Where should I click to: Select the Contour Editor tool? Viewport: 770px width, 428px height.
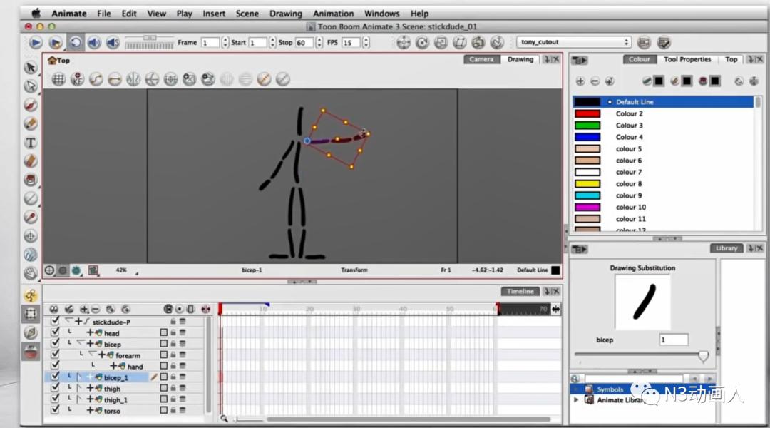coord(31,86)
